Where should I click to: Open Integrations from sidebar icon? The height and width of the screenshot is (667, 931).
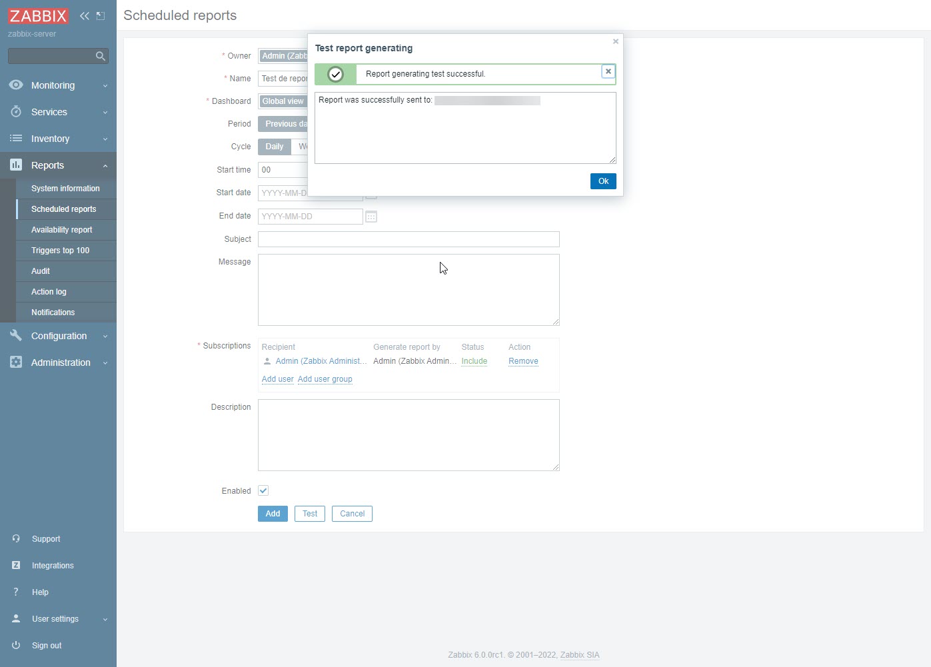click(x=16, y=565)
